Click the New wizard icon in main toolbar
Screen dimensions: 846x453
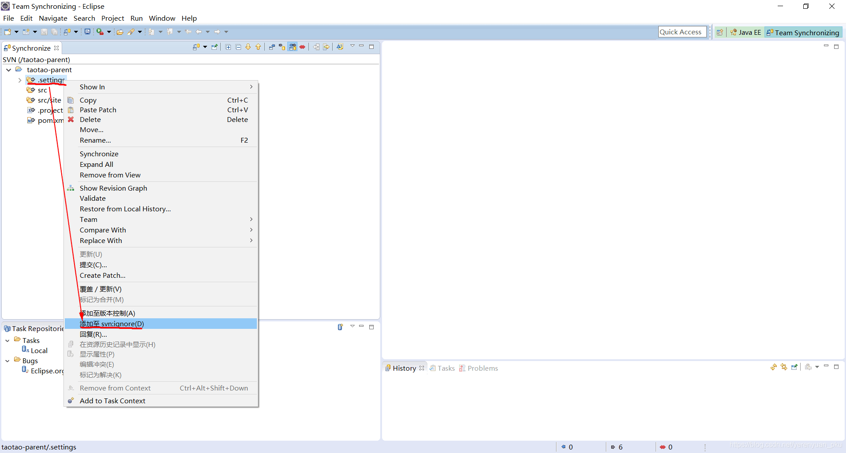(7, 32)
